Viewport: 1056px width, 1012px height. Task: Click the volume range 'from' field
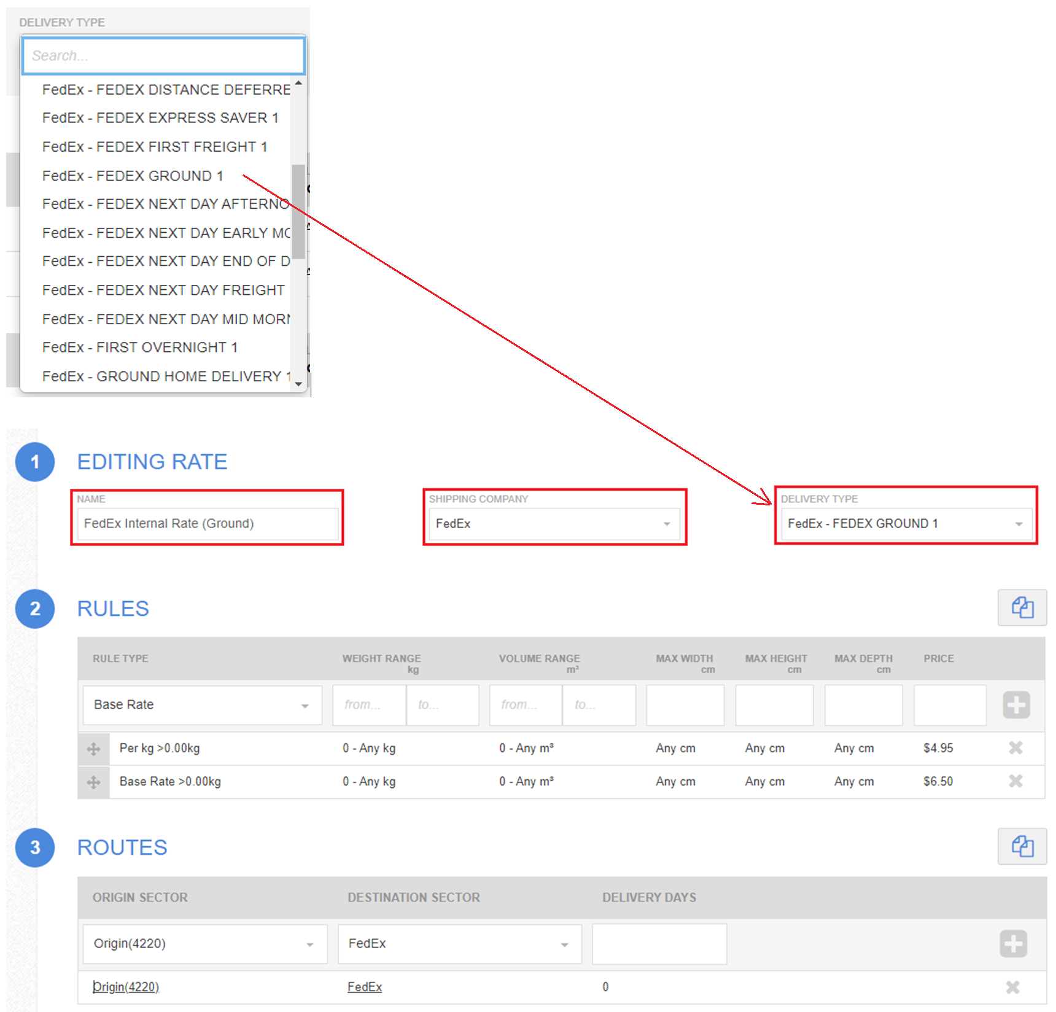526,705
